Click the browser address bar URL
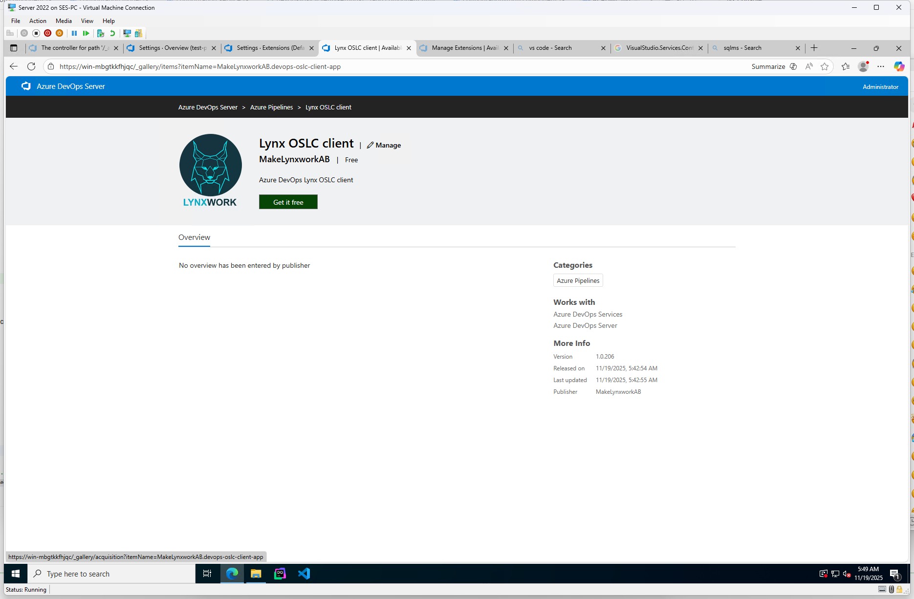This screenshot has height=599, width=914. 200,66
